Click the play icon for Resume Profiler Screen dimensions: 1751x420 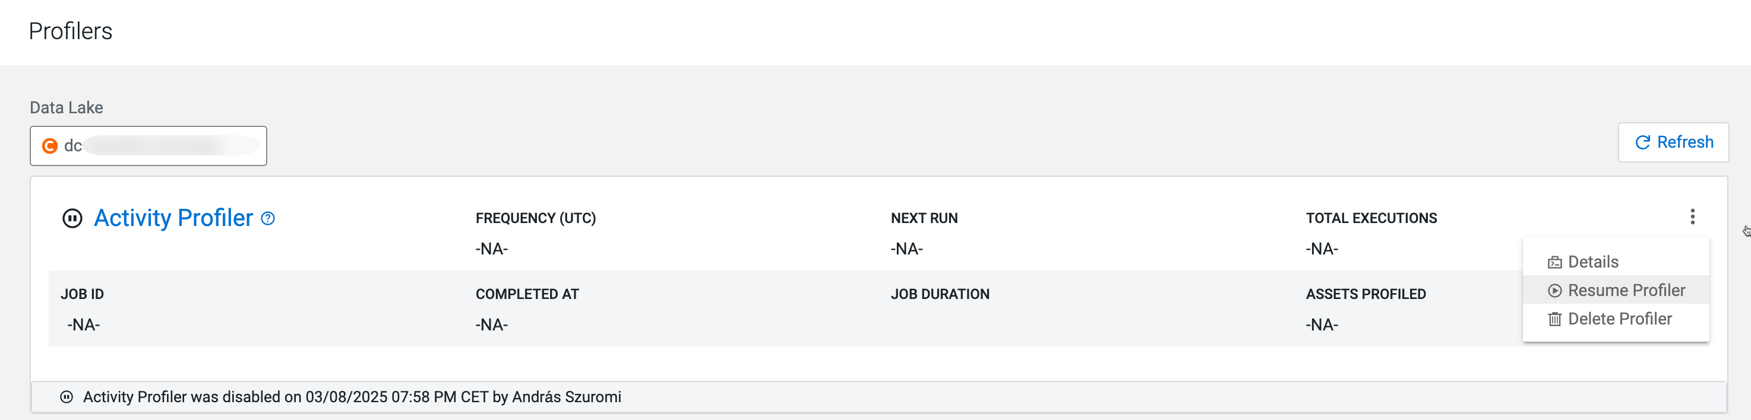pyautogui.click(x=1554, y=291)
